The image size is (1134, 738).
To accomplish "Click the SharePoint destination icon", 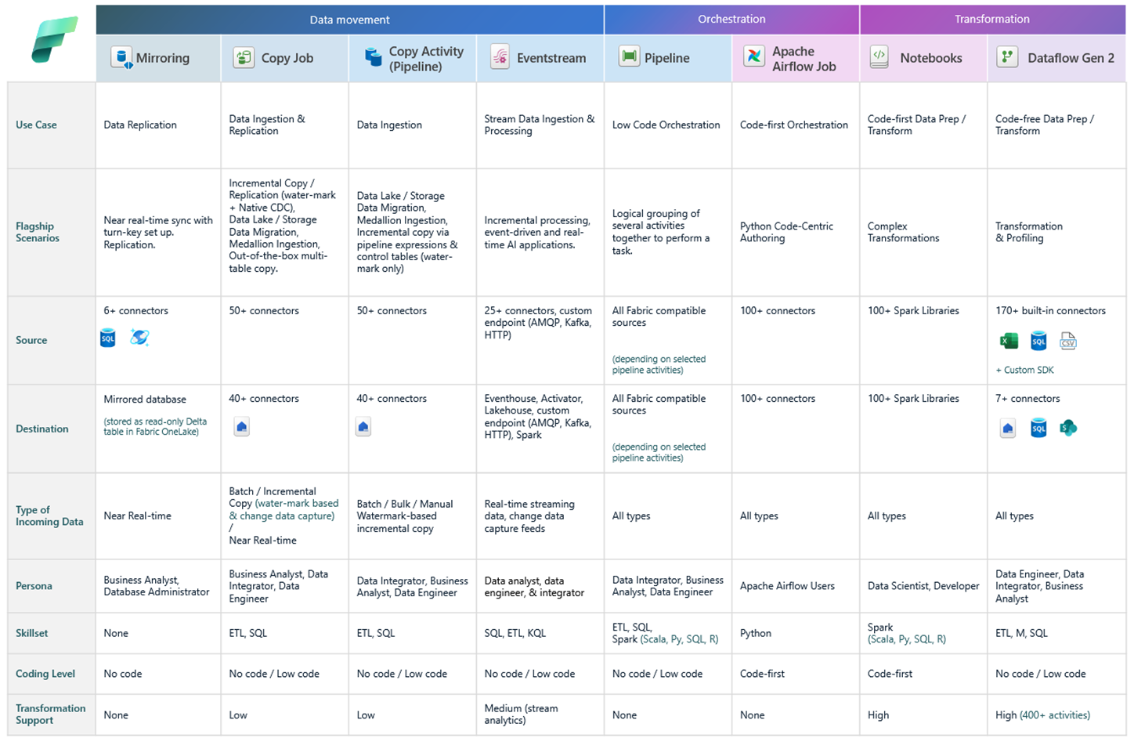I will pos(1068,428).
